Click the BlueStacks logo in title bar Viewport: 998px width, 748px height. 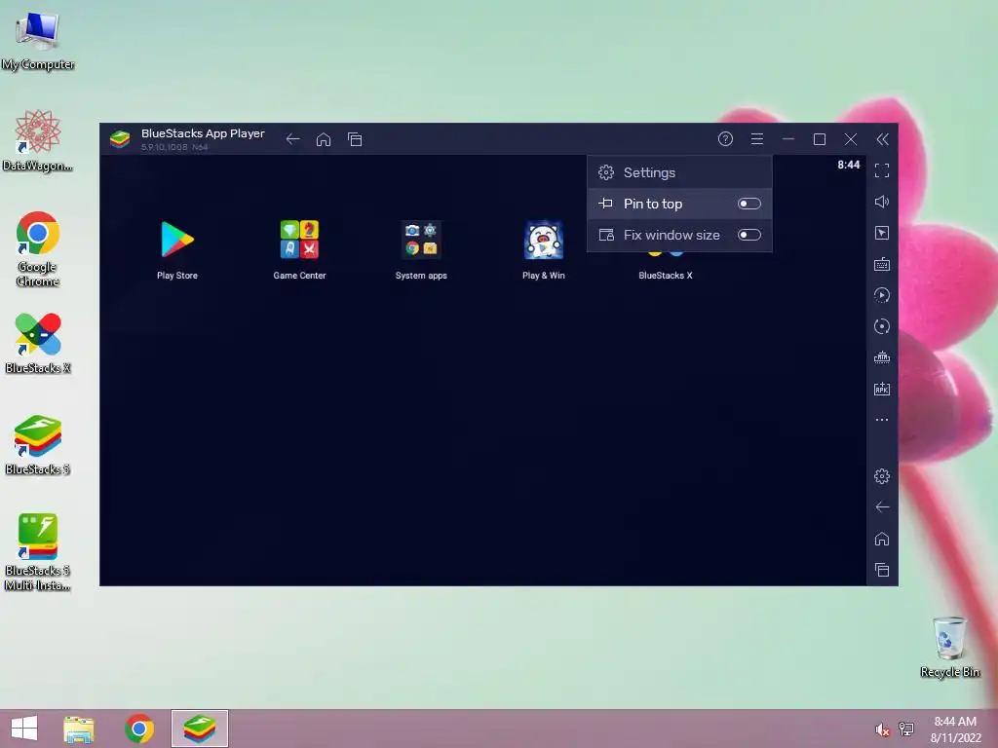(x=120, y=138)
